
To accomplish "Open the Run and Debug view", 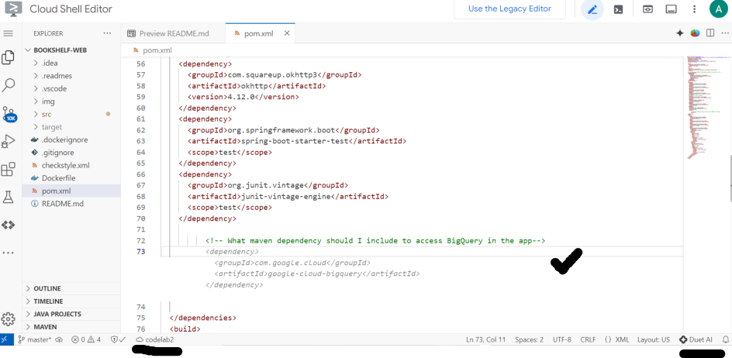I will (9, 141).
